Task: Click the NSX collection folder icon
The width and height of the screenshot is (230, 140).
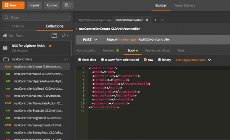Action: point(5,48)
